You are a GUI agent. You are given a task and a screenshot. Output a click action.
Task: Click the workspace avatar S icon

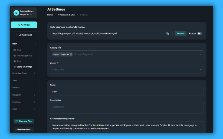point(16,13)
